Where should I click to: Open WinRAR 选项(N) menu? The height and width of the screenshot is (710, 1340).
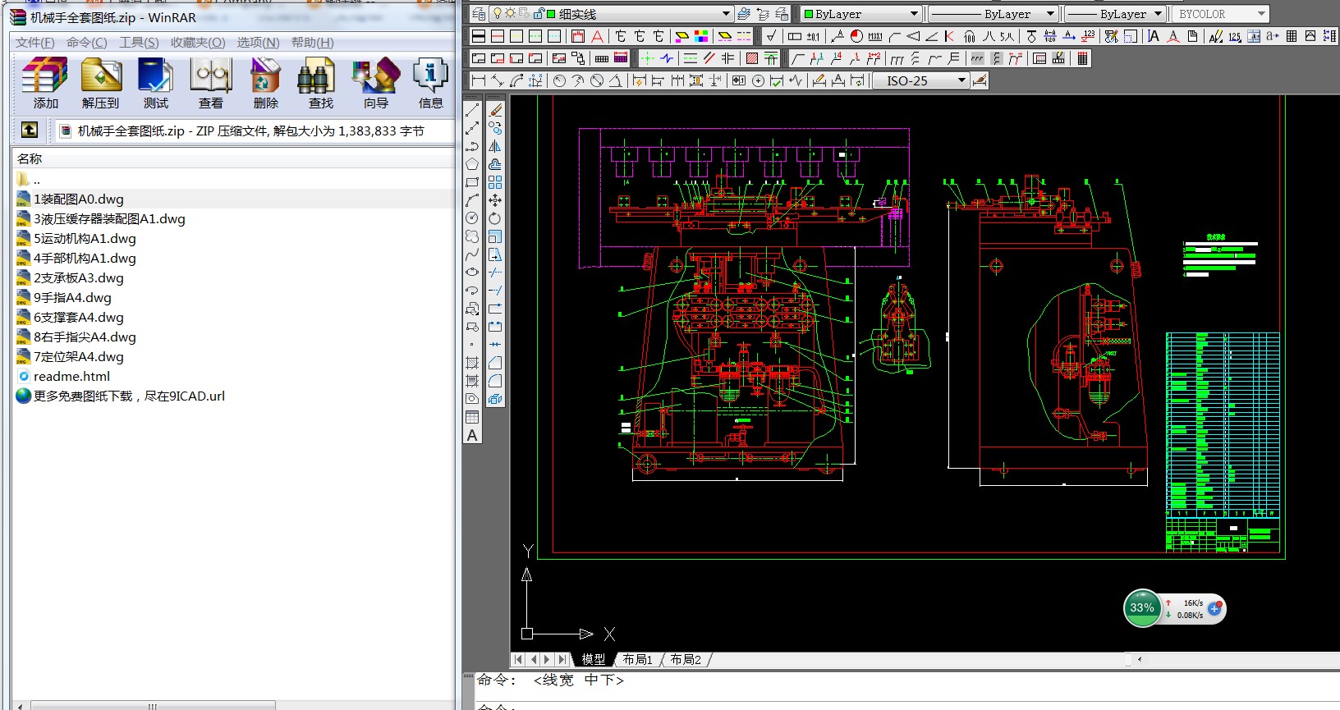(x=258, y=43)
